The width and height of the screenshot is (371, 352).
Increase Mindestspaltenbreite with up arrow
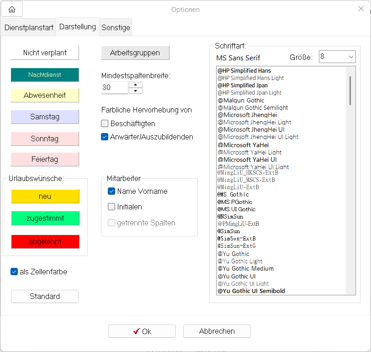point(136,85)
